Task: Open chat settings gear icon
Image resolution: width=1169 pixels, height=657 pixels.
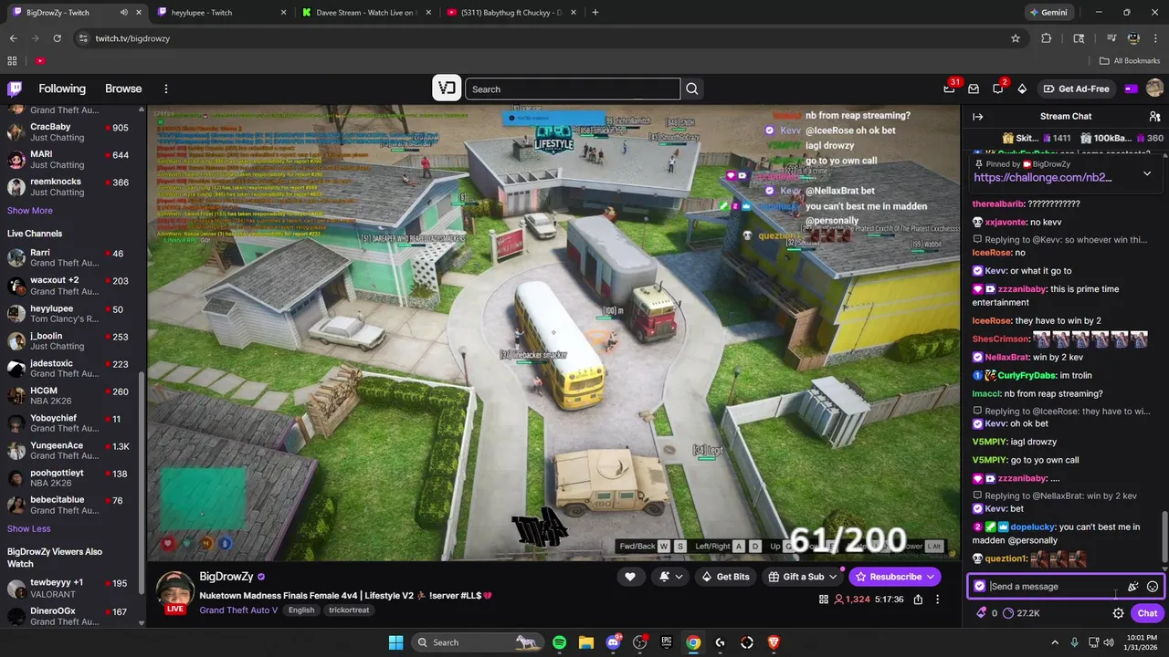Action: tap(1118, 613)
